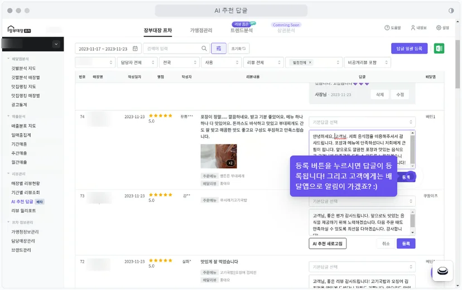Viewport: 462px width, 290px height.
Task: Click AI 추천 새로고침 for review 73
Action: (328, 244)
